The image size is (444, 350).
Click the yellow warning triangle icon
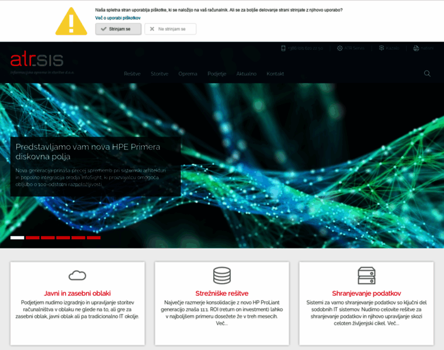pyautogui.click(x=71, y=21)
